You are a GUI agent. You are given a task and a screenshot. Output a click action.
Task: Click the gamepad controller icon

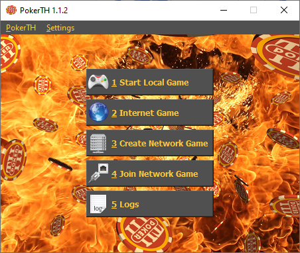click(98, 81)
